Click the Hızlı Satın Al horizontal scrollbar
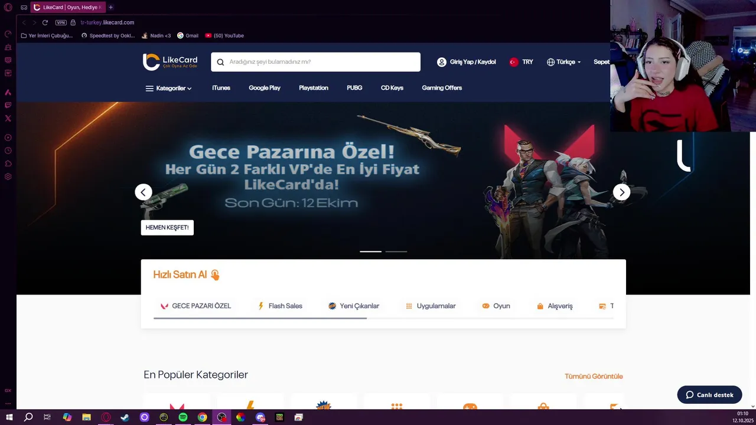Viewport: 756px width, 425px height. point(260,318)
